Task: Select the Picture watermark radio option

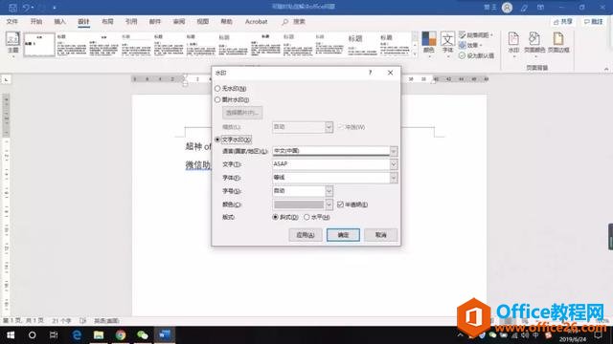Action: click(x=217, y=99)
